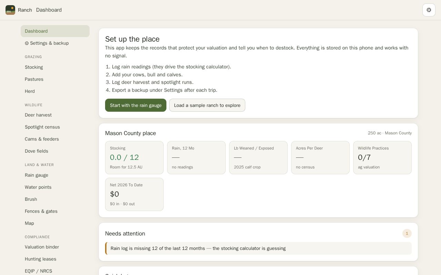Image resolution: width=441 pixels, height=275 pixels.
Task: Open the Rain gauge page from the sidebar
Action: click(x=55, y=175)
